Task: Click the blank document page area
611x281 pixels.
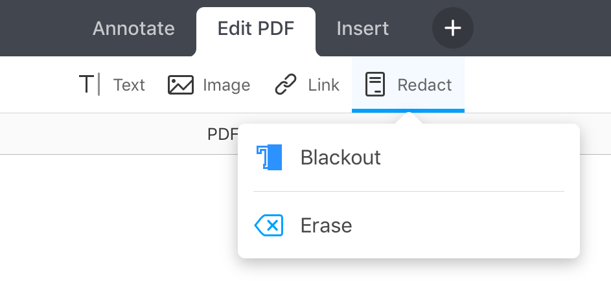Action: (117, 220)
